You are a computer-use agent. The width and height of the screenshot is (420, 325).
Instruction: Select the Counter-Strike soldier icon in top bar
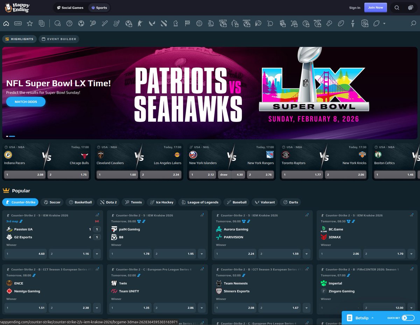pos(140,23)
